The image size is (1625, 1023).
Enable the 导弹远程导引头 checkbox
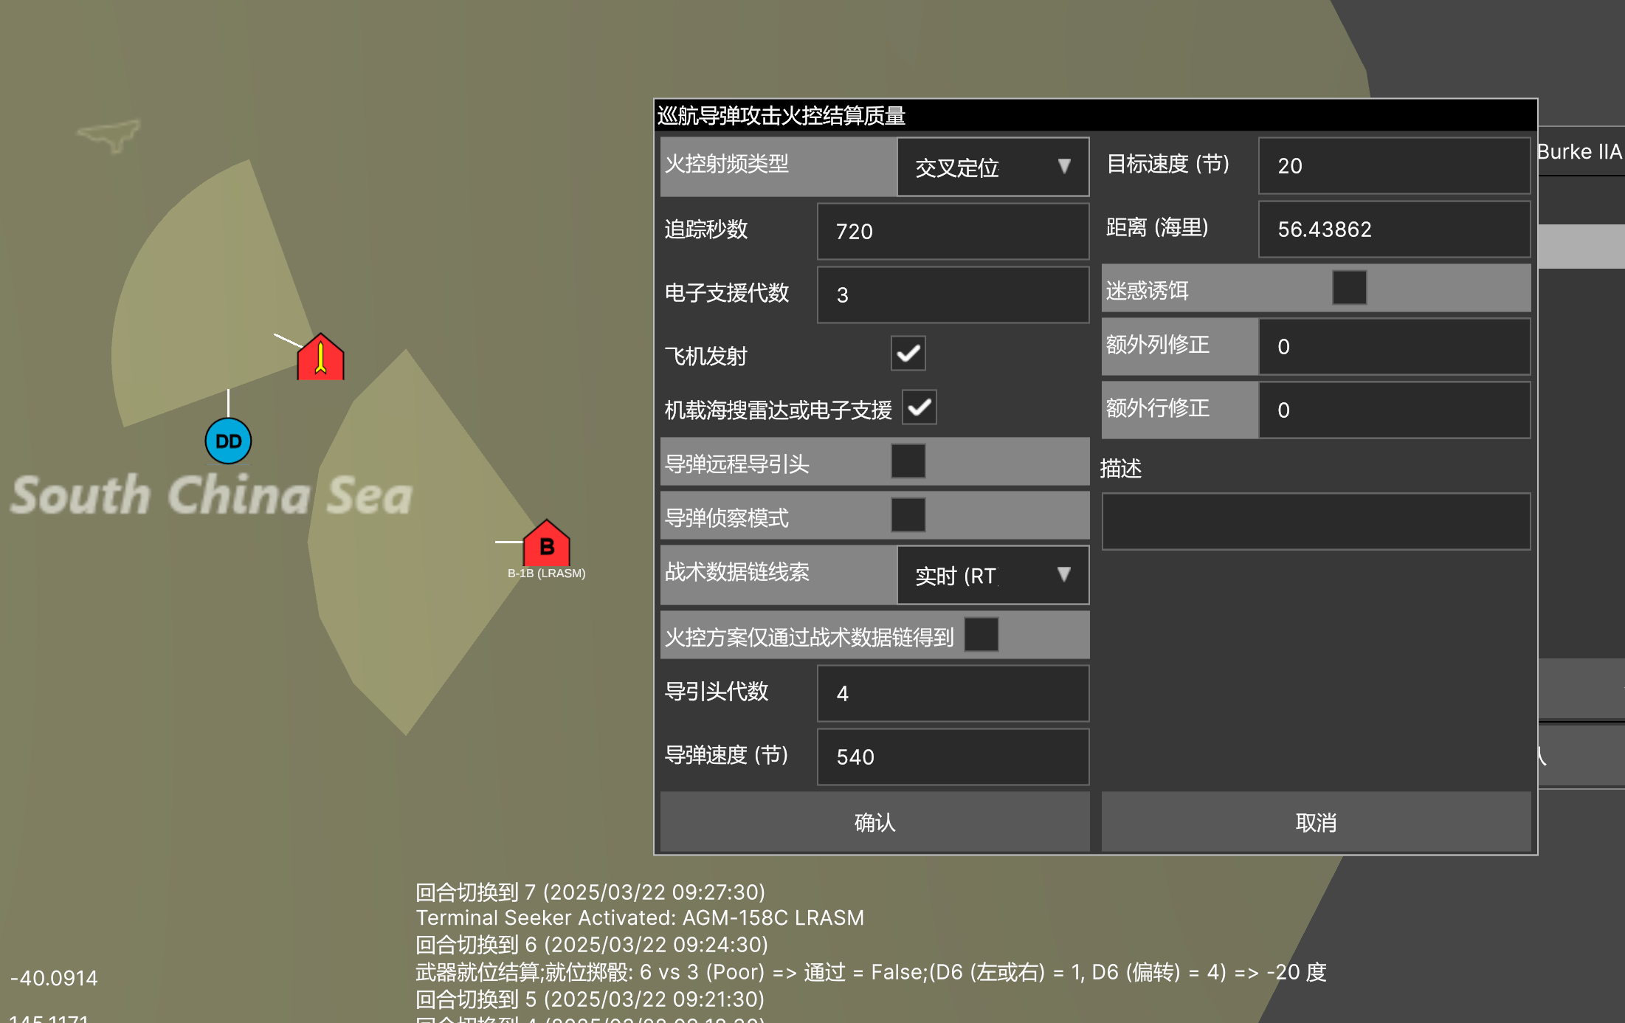coord(908,461)
